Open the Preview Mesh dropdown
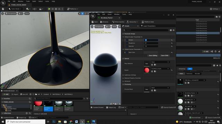The image size is (222, 124). point(160,88)
